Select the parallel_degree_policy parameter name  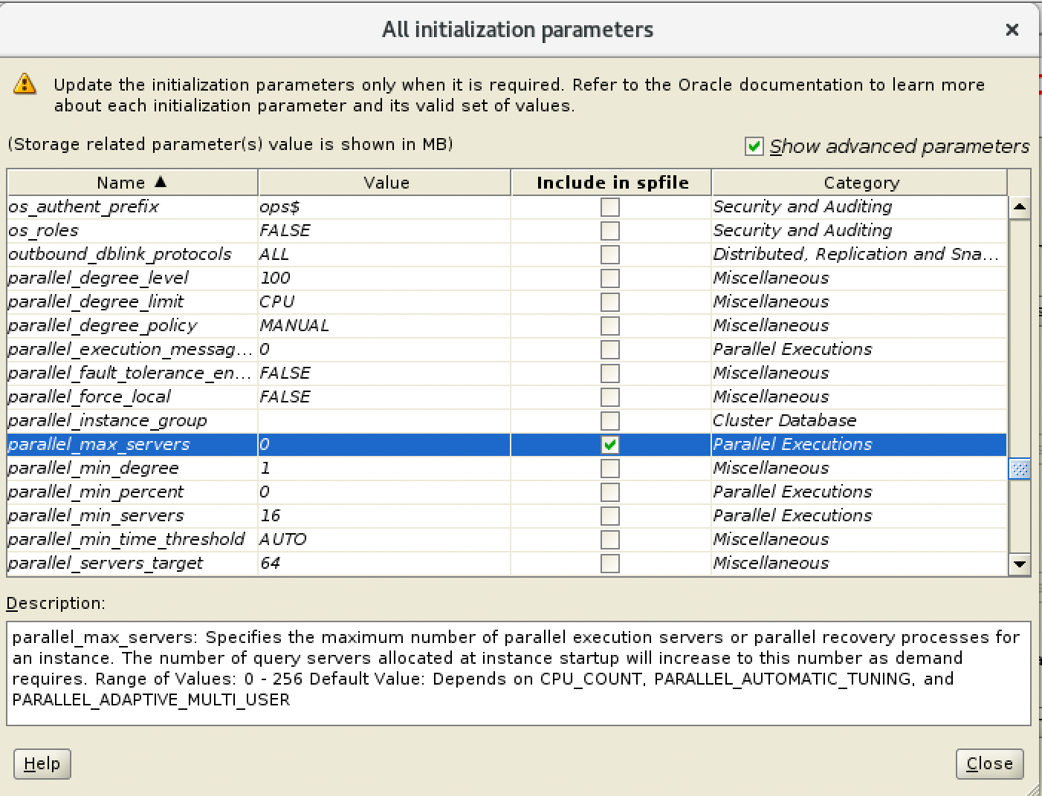132,326
